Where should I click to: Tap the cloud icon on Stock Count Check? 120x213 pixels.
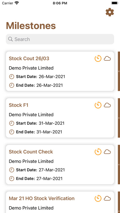pos(107,152)
